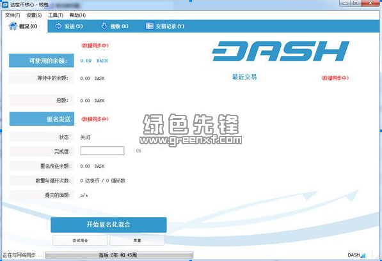382x261 pixels.
Task: Open the Help menu 帮助(H)
Action: (77, 15)
